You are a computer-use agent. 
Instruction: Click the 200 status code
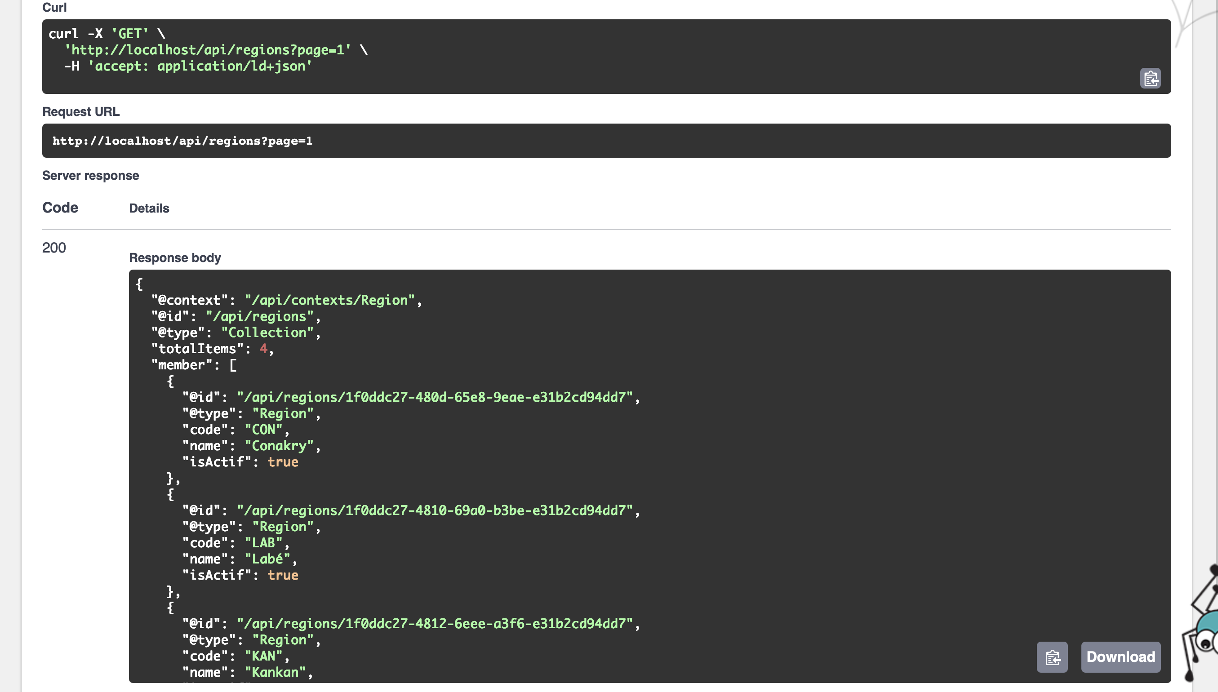pos(53,248)
